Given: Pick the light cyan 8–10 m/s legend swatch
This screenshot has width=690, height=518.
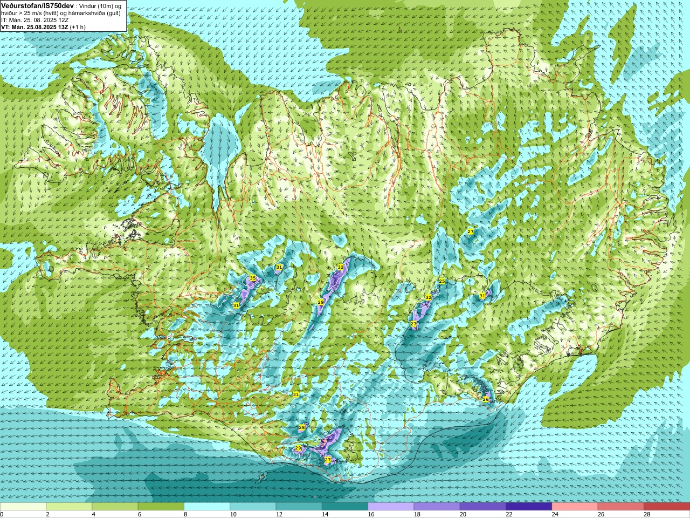Looking at the screenshot, I should pos(207,507).
